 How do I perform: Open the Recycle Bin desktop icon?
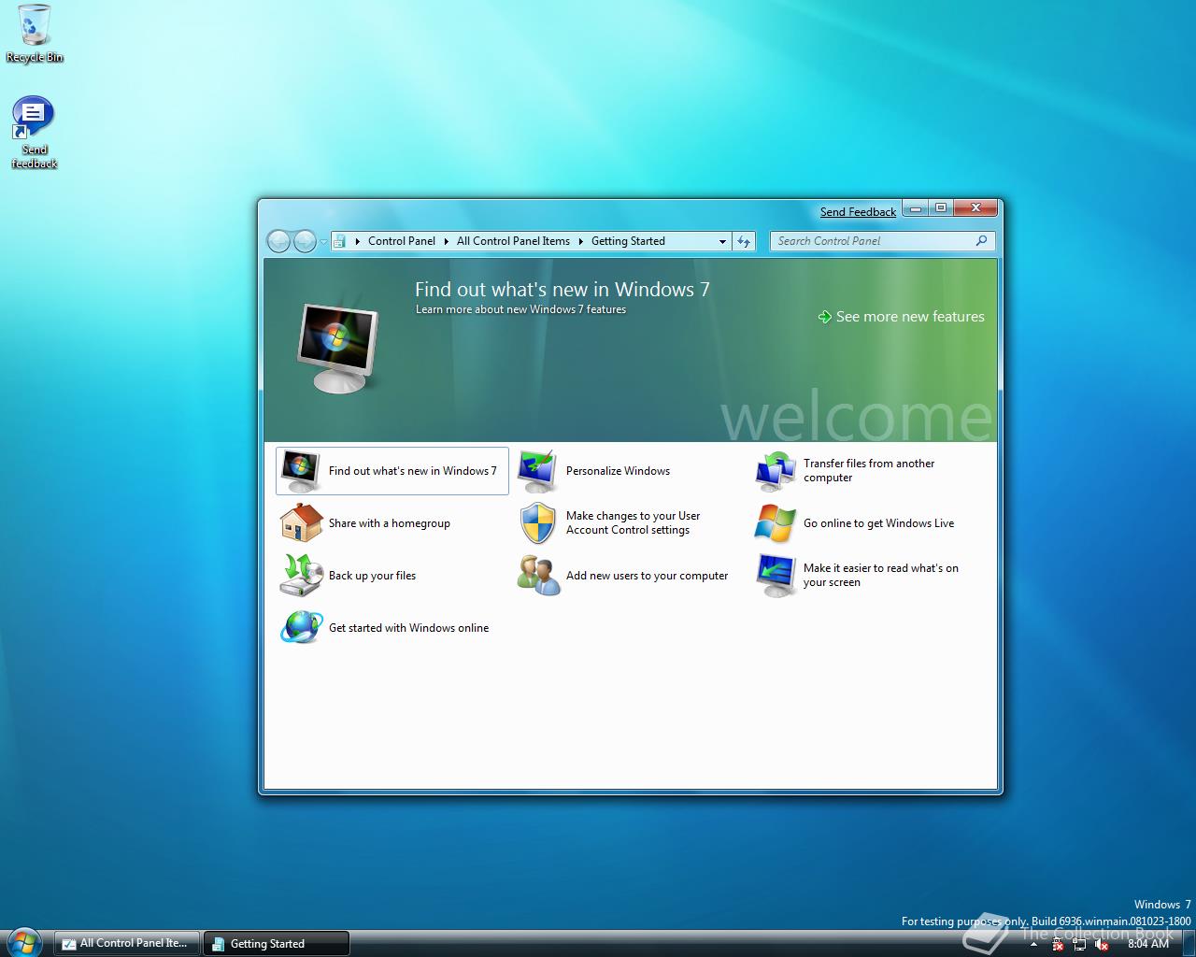click(35, 33)
